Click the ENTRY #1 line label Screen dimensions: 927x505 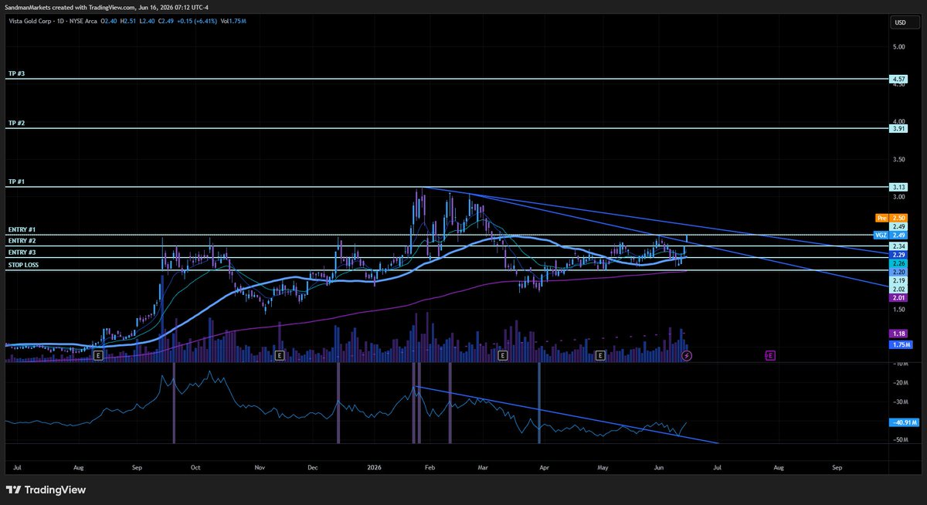pyautogui.click(x=22, y=230)
